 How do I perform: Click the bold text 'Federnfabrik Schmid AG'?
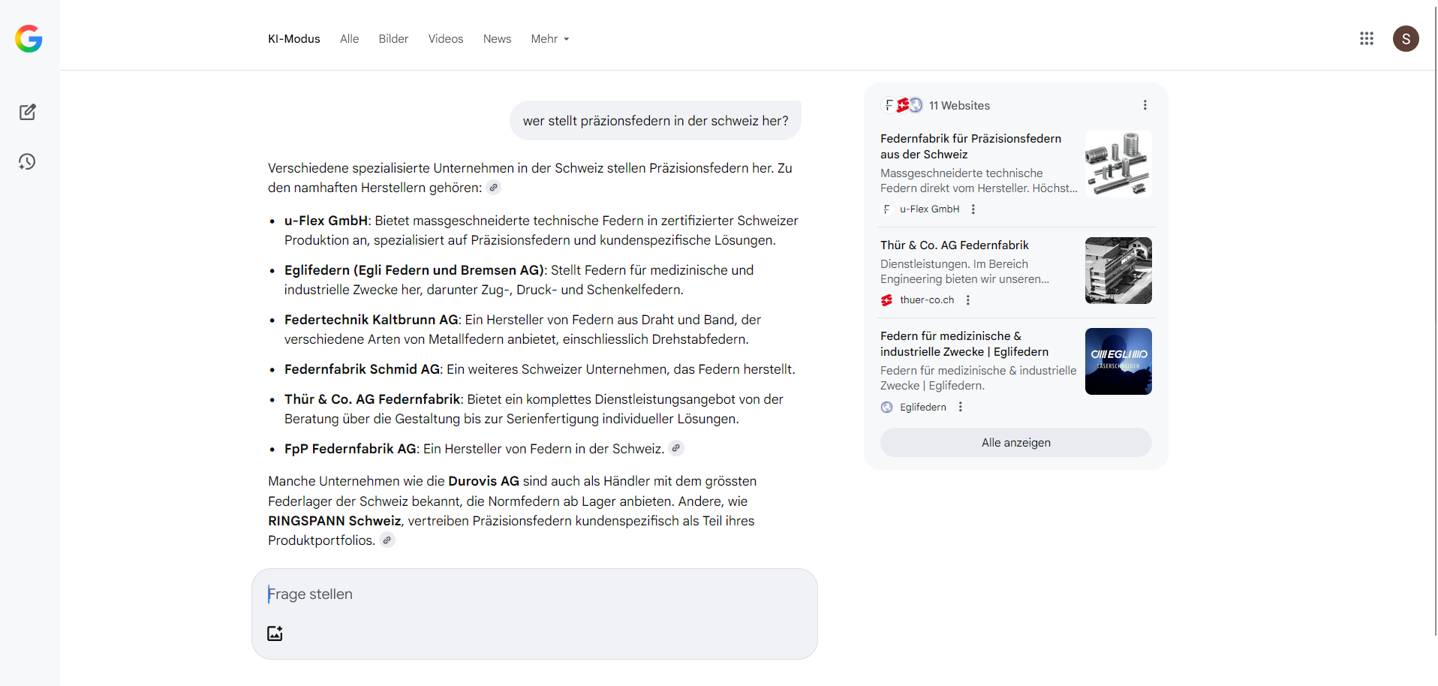click(362, 369)
